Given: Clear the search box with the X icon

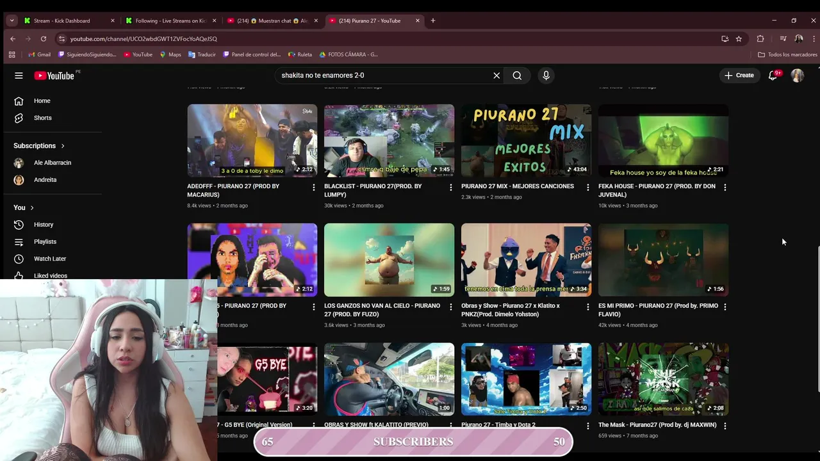Looking at the screenshot, I should pyautogui.click(x=496, y=76).
